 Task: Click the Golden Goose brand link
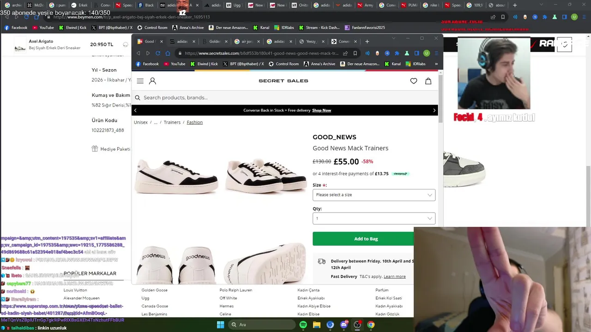coord(154,290)
